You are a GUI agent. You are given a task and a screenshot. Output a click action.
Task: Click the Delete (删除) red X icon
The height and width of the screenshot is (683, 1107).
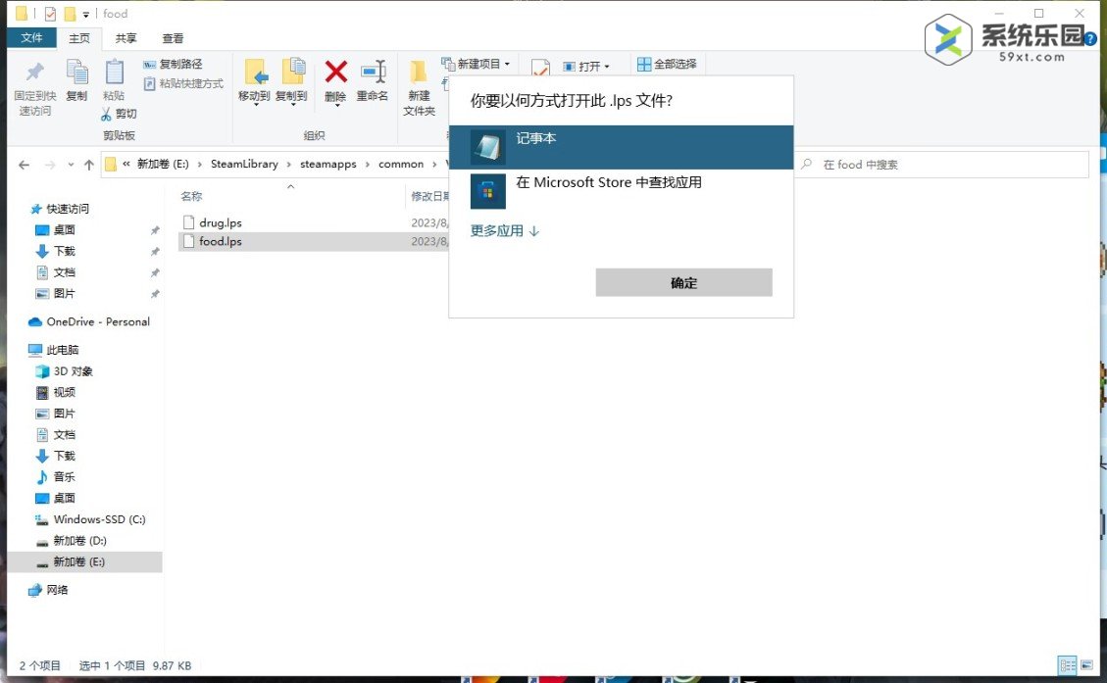pos(335,73)
